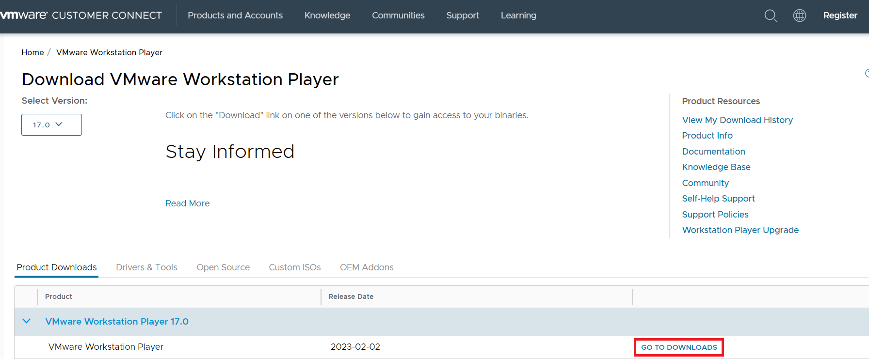This screenshot has width=869, height=359.
Task: Collapse the VMware Workstation Player 17.0 row chevron
Action: coord(27,321)
